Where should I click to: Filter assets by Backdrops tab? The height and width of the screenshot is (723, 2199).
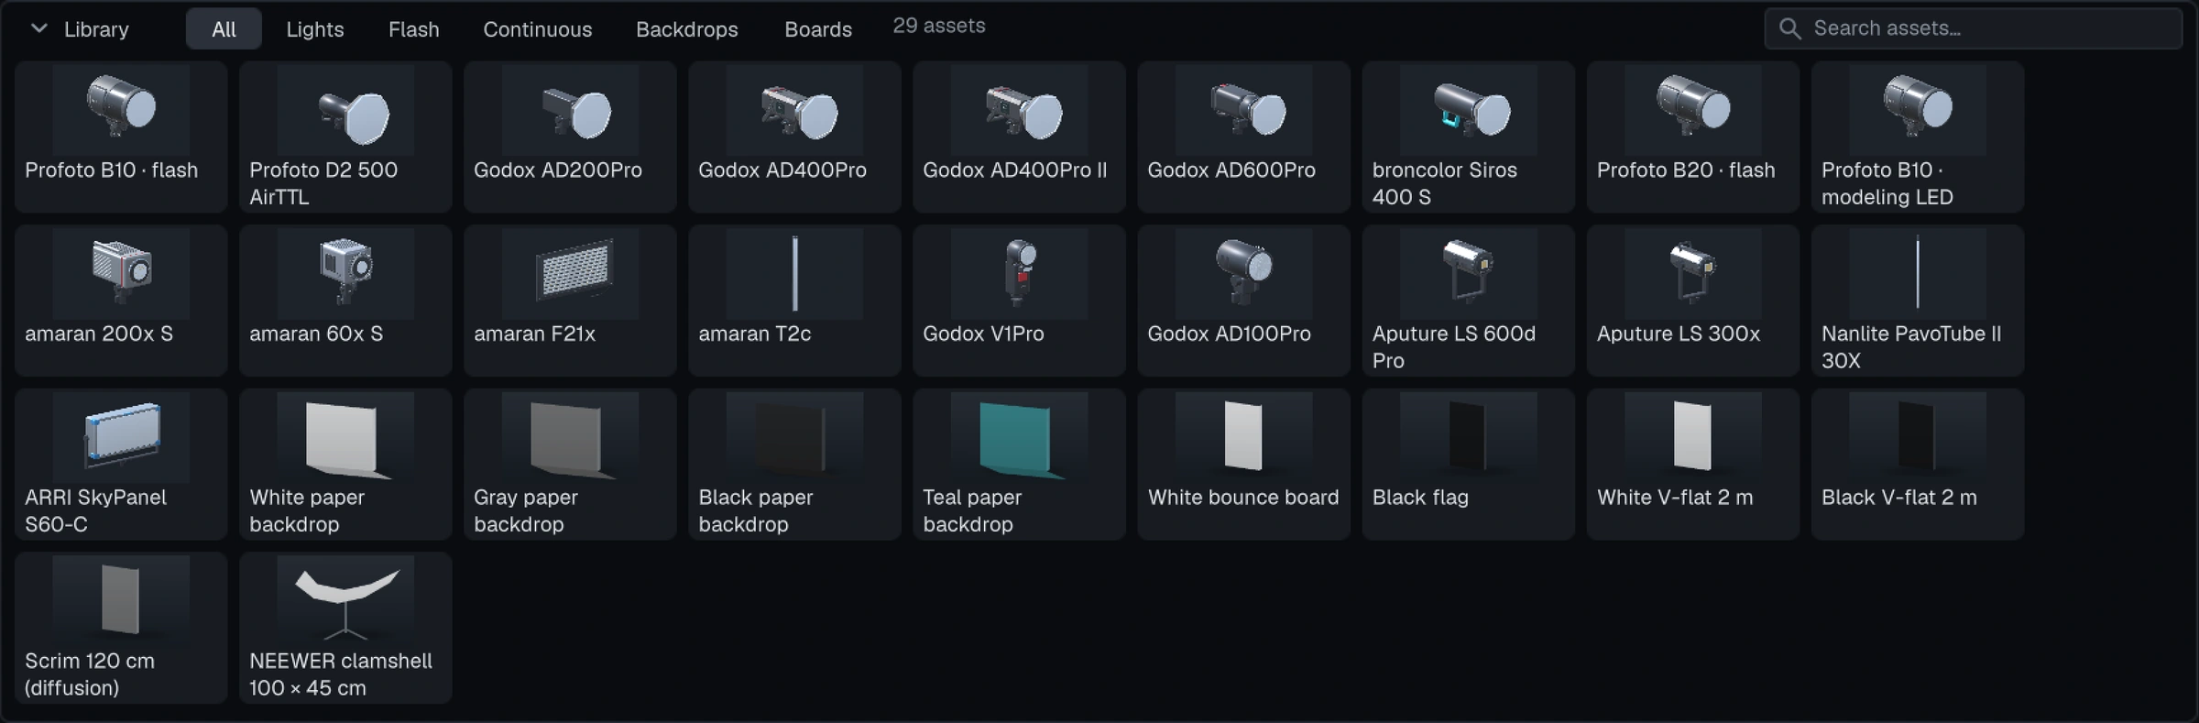687,29
